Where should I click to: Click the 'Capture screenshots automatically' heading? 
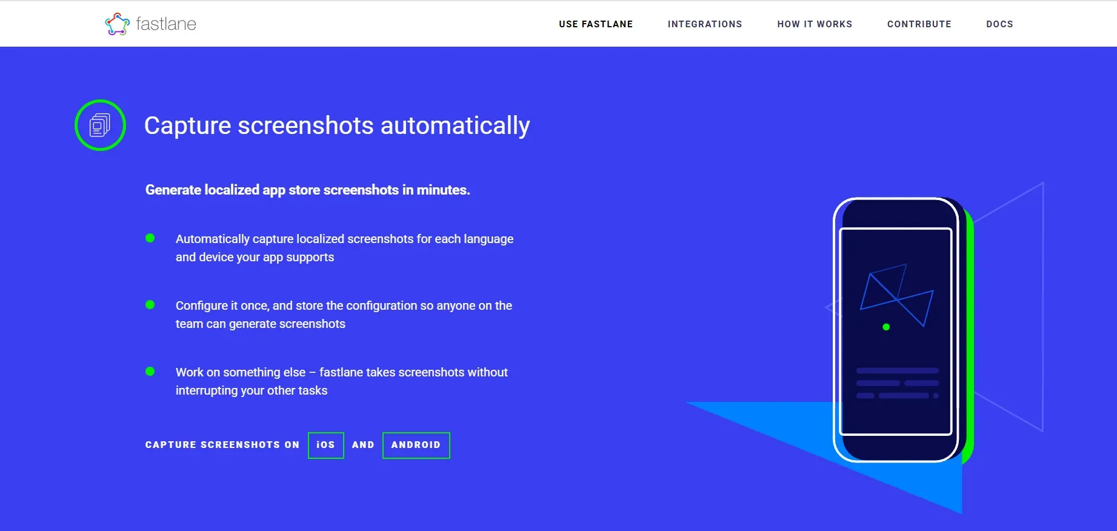click(337, 125)
